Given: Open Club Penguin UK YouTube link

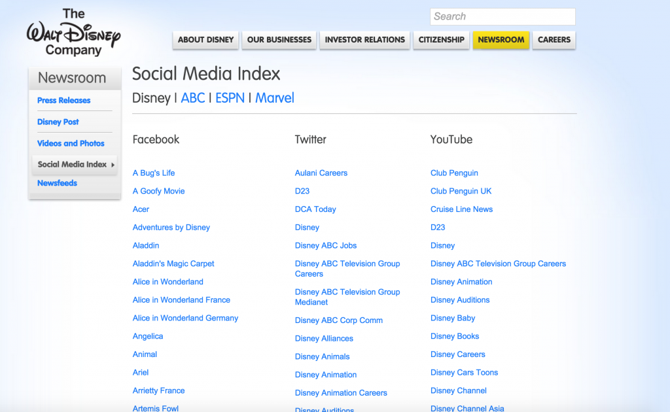Looking at the screenshot, I should click(x=461, y=191).
